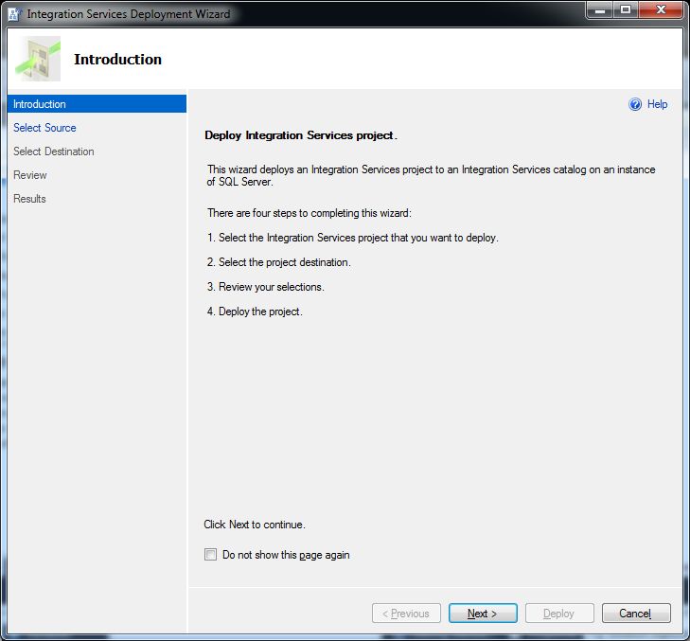Click step '1. Select the Integration Services project' text
This screenshot has width=690, height=641.
(x=352, y=238)
